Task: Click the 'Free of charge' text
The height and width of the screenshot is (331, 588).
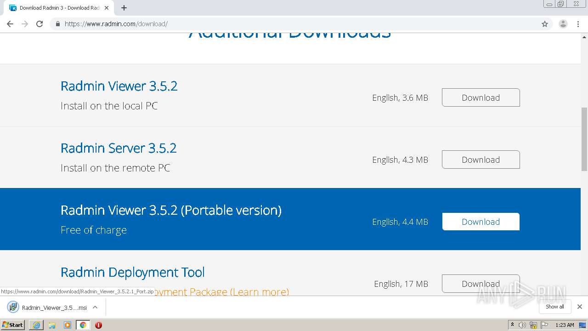Action: [94, 230]
